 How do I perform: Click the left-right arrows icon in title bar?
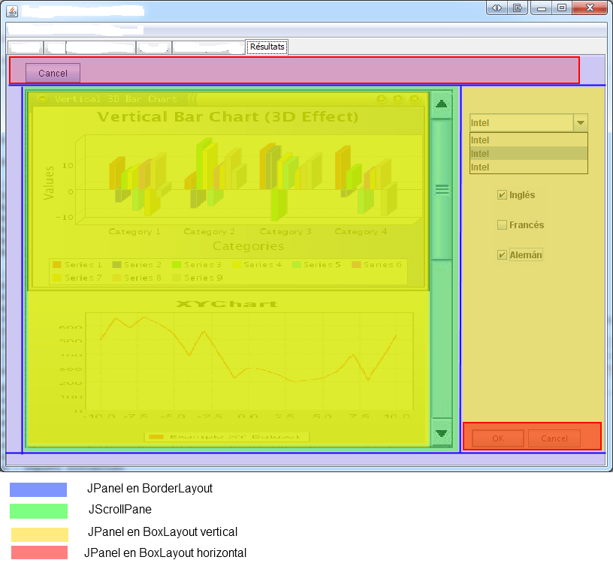point(495,8)
